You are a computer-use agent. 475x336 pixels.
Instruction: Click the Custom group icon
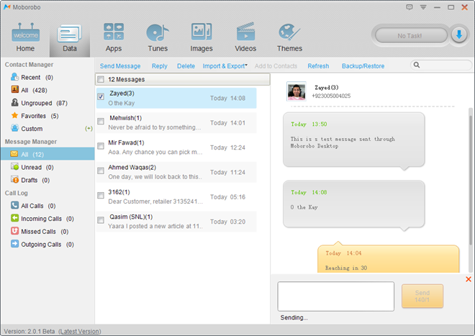click(14, 128)
